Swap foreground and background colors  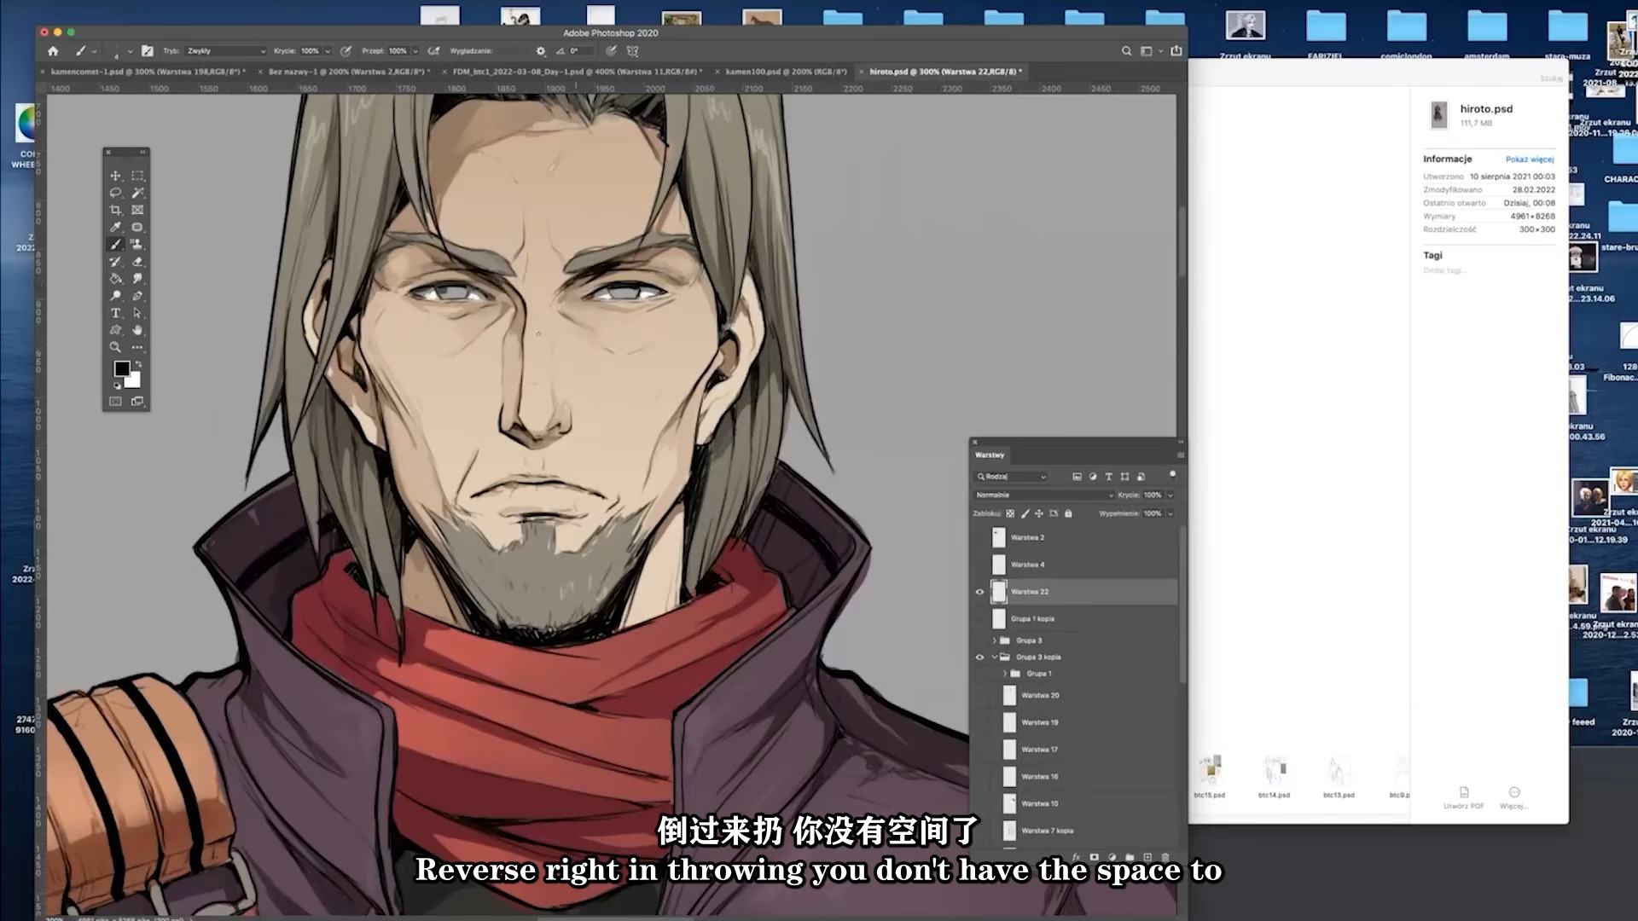pyautogui.click(x=138, y=365)
